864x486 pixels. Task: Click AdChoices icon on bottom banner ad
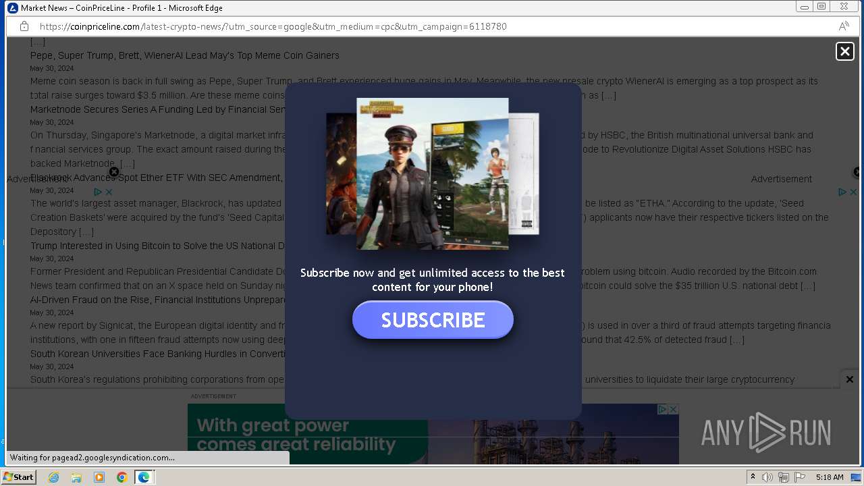click(x=663, y=409)
